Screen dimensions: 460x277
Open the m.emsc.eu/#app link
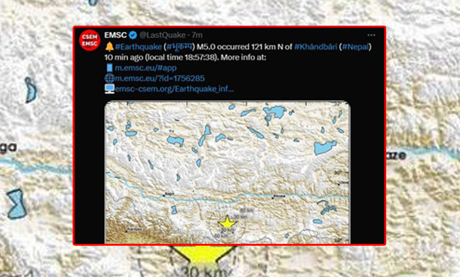coord(146,68)
